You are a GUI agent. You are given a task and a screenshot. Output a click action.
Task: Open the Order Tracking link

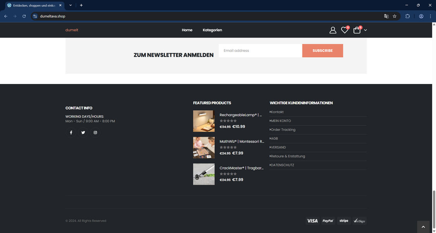pos(283,130)
